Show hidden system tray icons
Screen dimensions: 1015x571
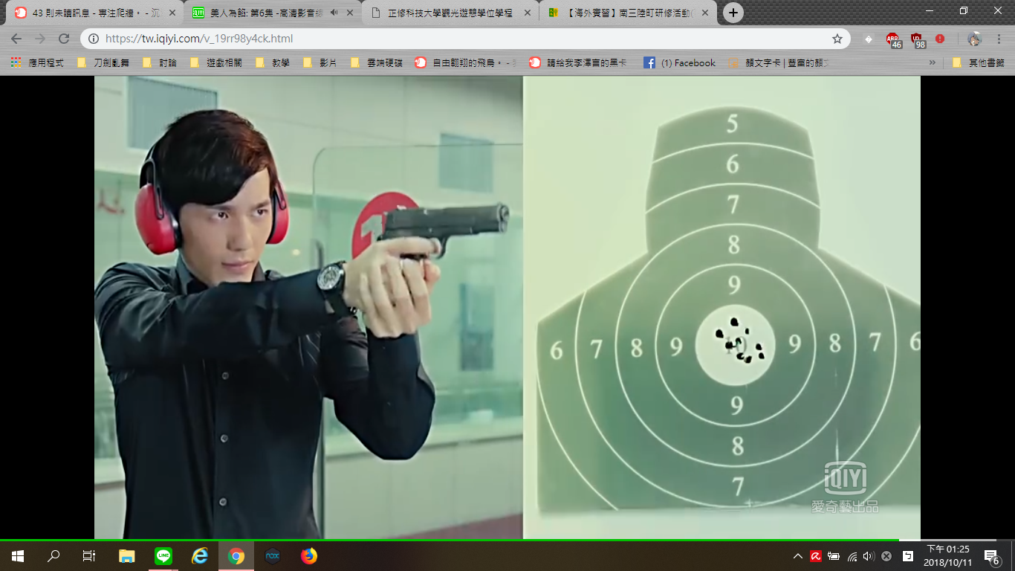pyautogui.click(x=798, y=556)
